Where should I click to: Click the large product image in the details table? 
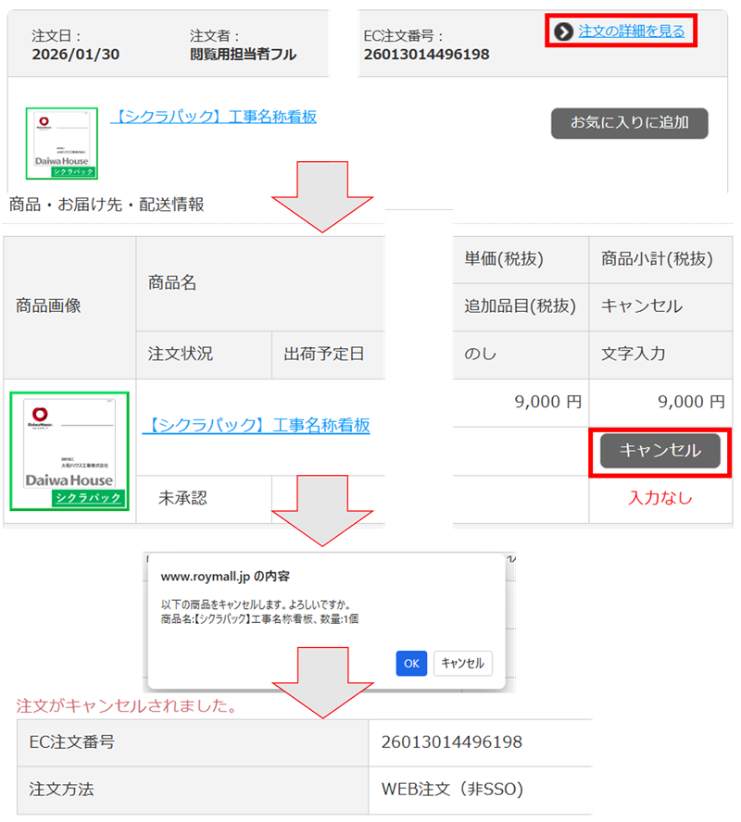69,451
